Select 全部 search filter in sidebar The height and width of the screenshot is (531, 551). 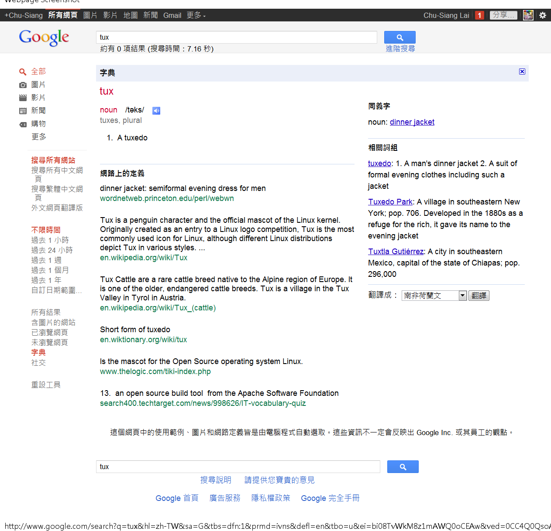(x=38, y=71)
